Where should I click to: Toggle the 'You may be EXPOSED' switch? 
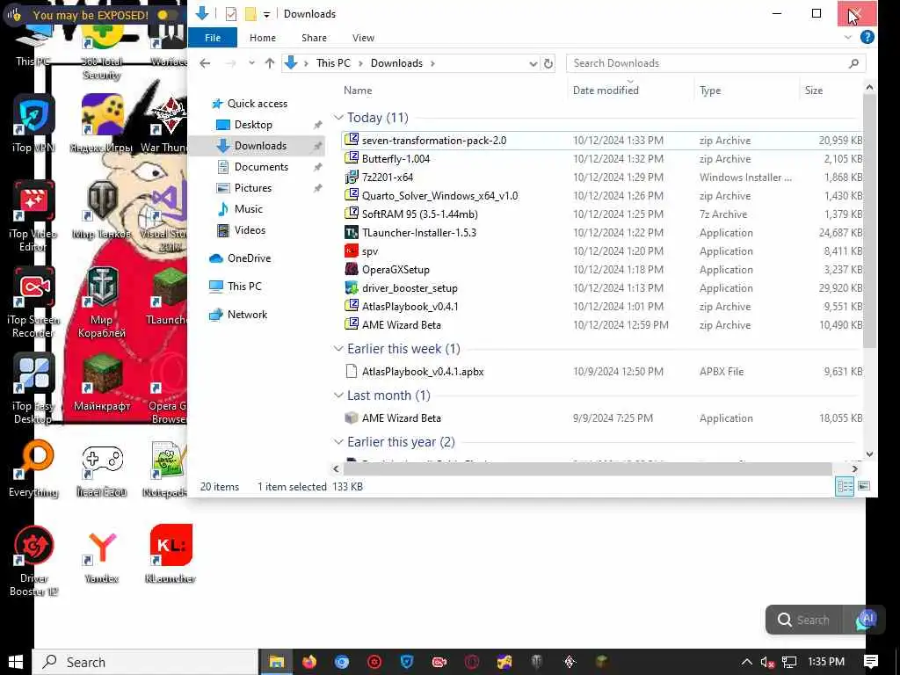168,15
